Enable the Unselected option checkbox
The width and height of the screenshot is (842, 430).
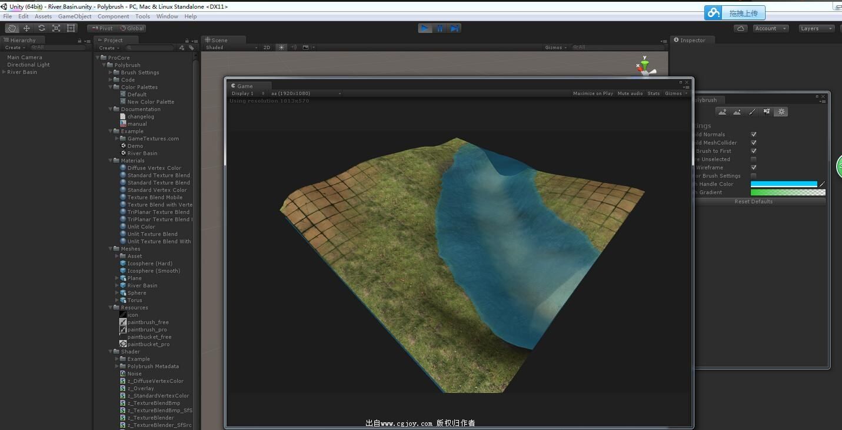coord(754,159)
